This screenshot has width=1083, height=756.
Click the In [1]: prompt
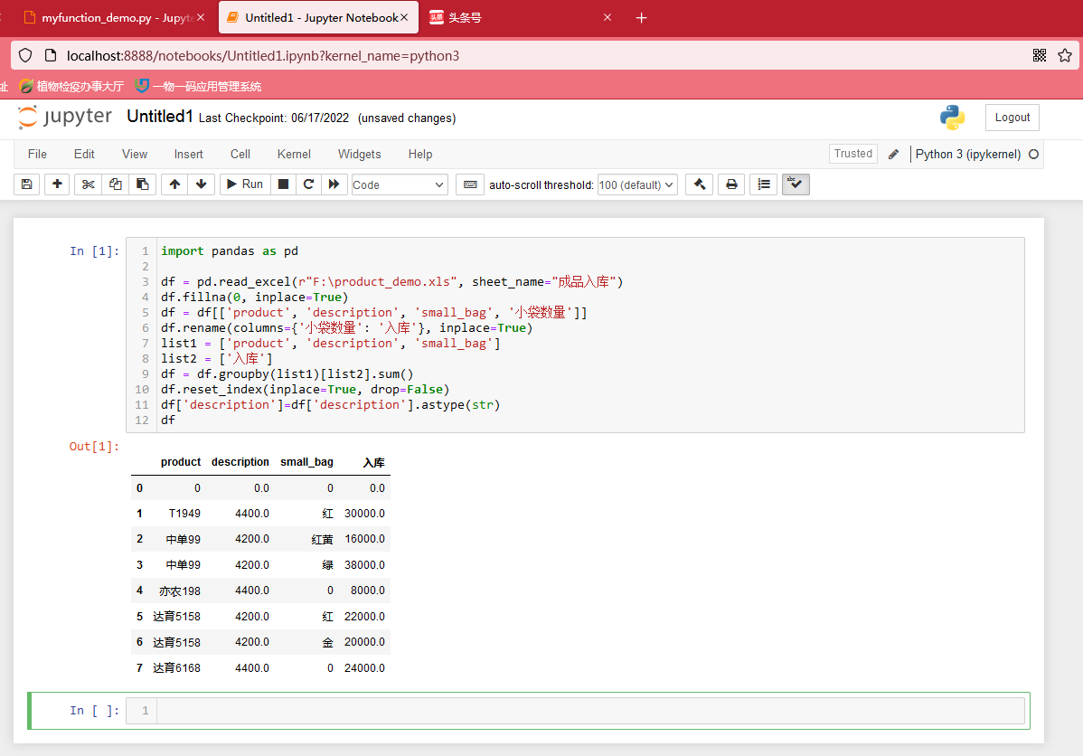94,250
